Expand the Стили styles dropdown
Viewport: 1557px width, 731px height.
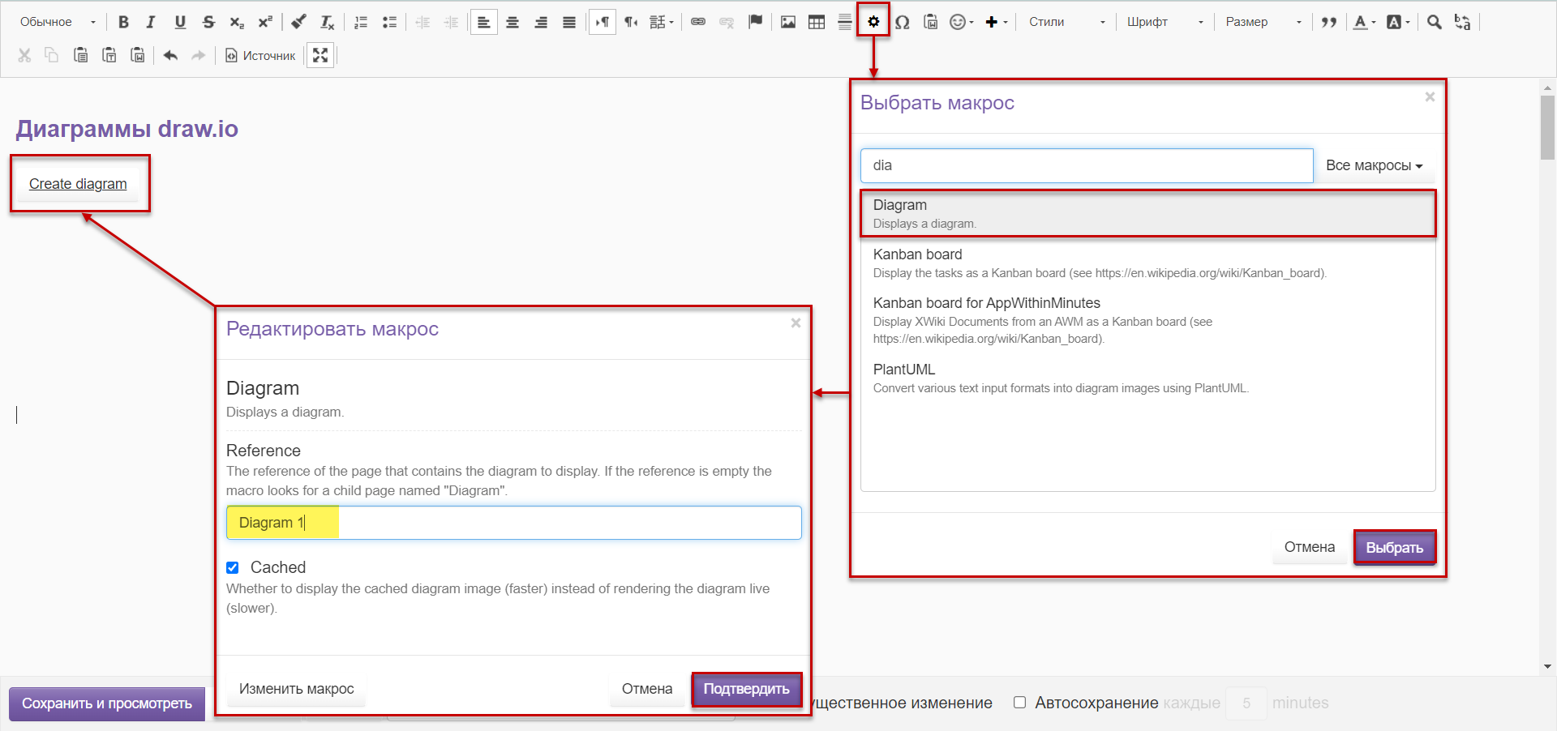tap(1066, 22)
